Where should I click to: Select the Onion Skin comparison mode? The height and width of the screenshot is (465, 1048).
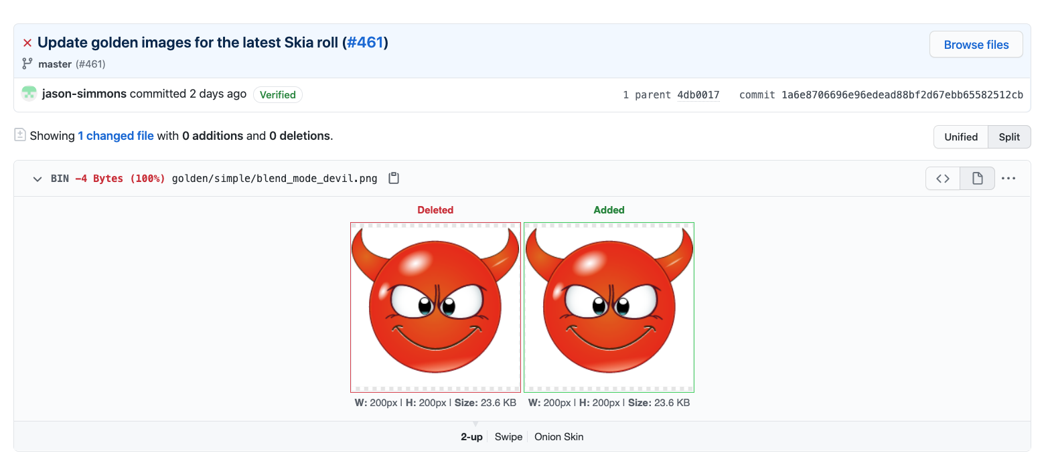coord(558,437)
